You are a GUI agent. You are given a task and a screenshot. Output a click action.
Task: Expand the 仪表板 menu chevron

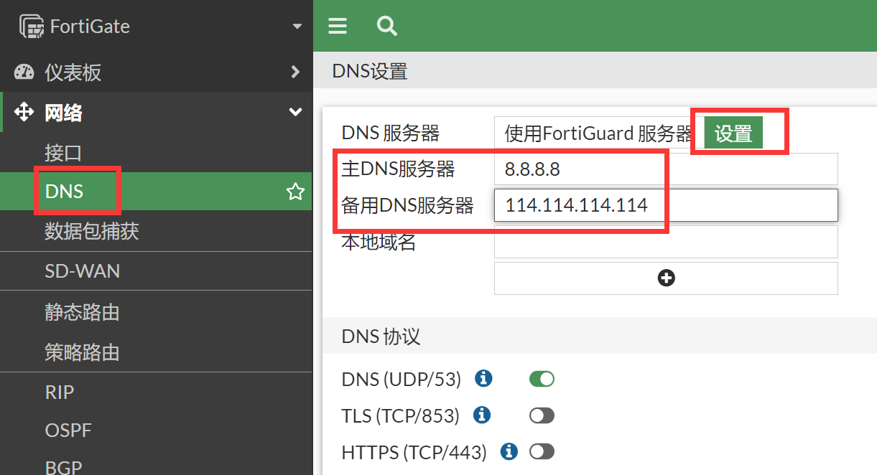click(x=294, y=72)
